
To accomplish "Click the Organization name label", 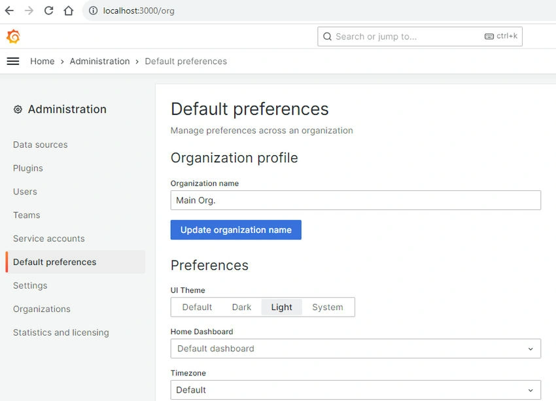I will click(x=205, y=183).
